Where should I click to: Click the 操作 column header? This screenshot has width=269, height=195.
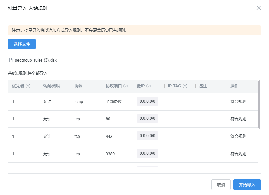pos(234,86)
